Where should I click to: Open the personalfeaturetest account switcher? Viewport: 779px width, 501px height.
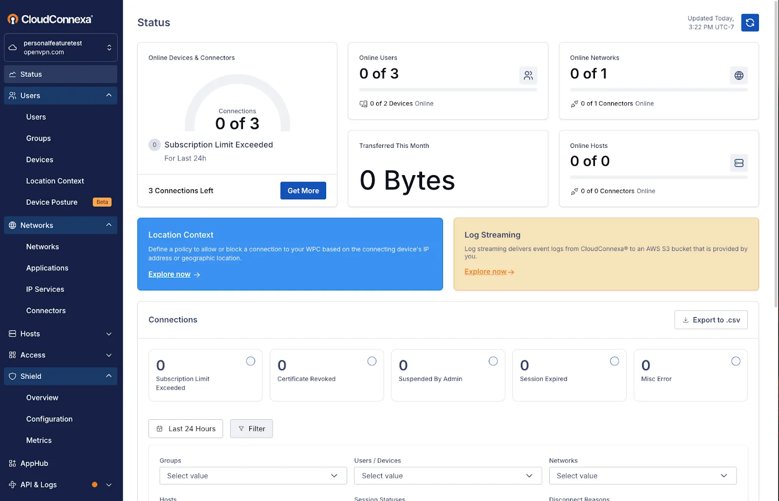point(61,48)
